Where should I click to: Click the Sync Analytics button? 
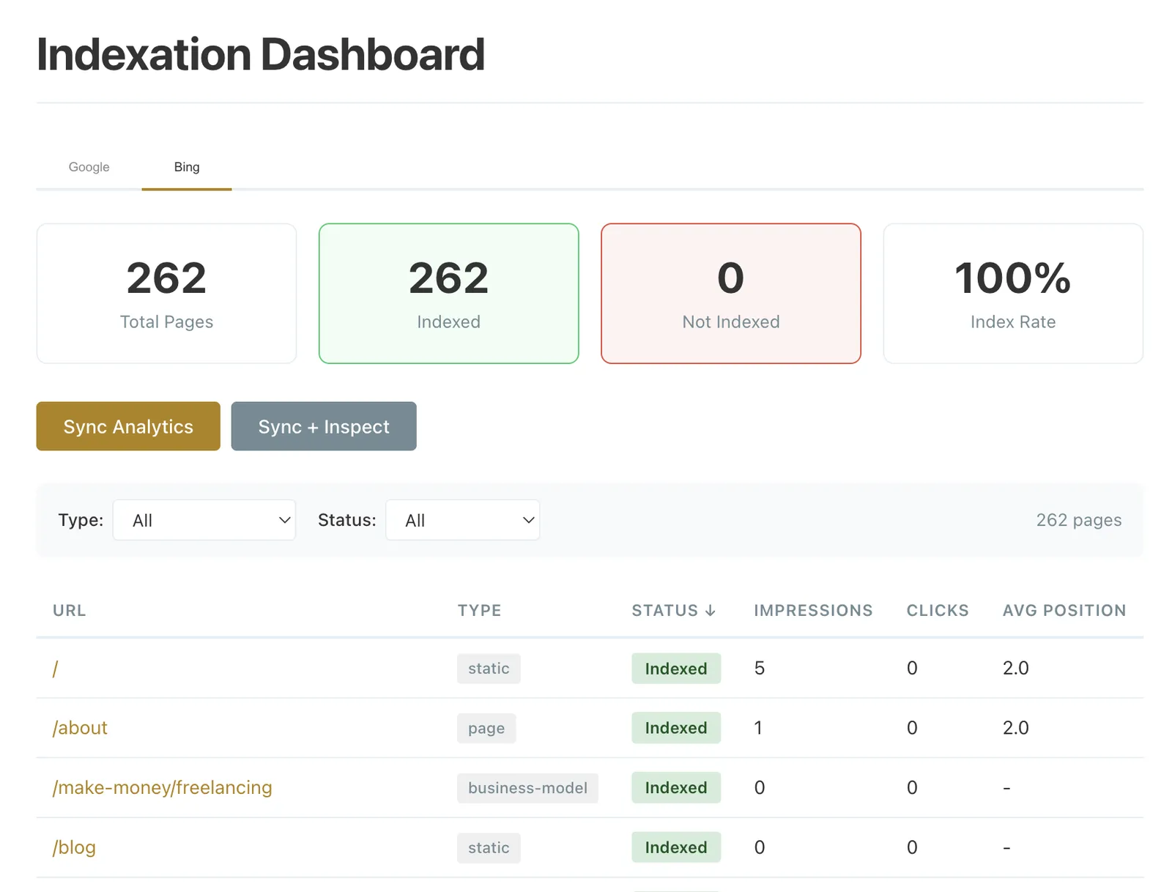[128, 426]
